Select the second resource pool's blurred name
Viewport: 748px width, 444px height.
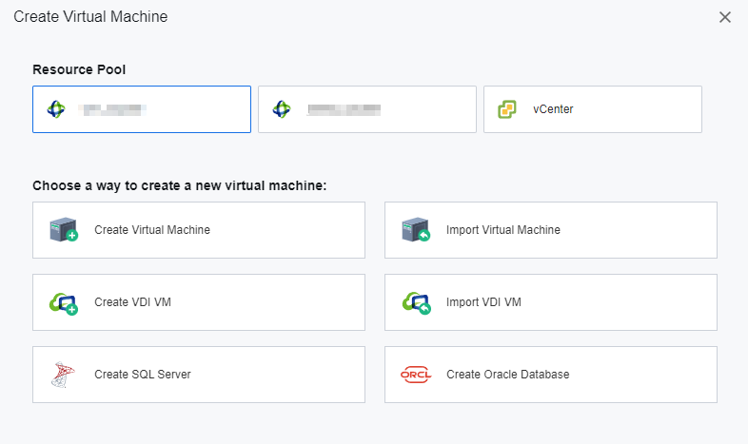[x=344, y=109]
